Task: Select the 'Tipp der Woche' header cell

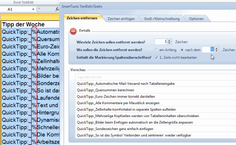Action: pos(30,24)
